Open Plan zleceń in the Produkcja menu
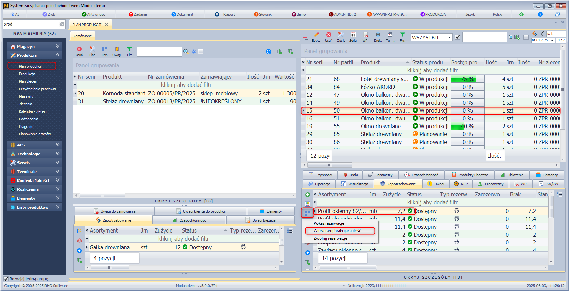Image resolution: width=569 pixels, height=291 pixels. (x=28, y=81)
